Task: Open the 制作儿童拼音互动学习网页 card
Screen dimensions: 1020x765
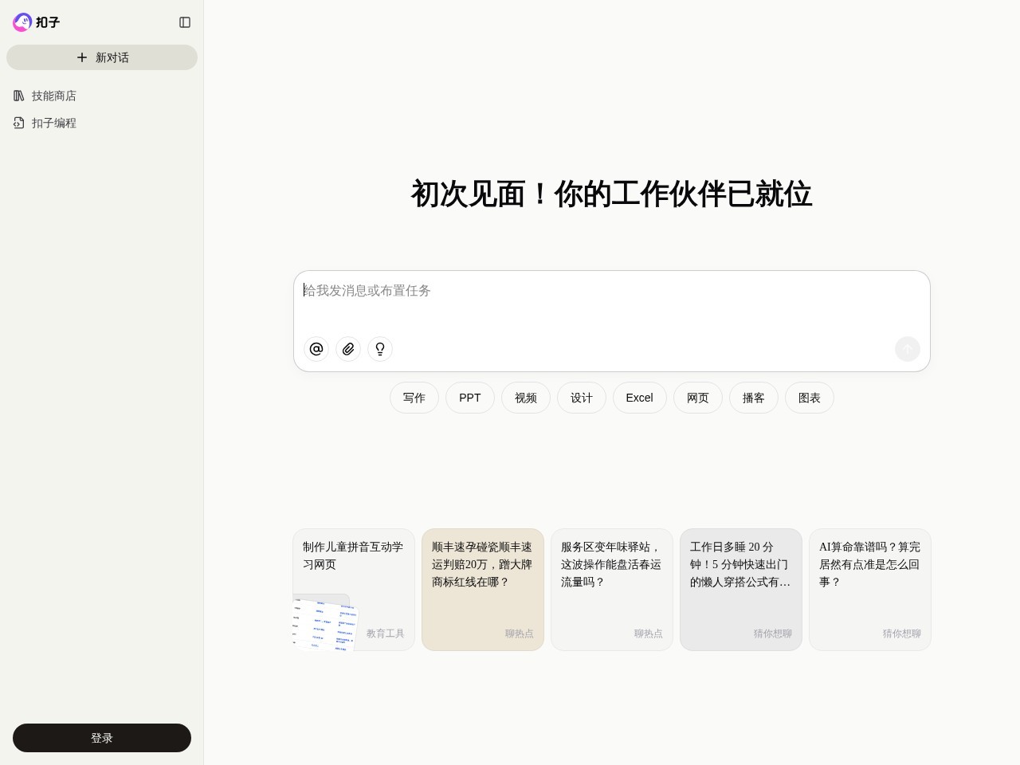Action: [x=354, y=590]
